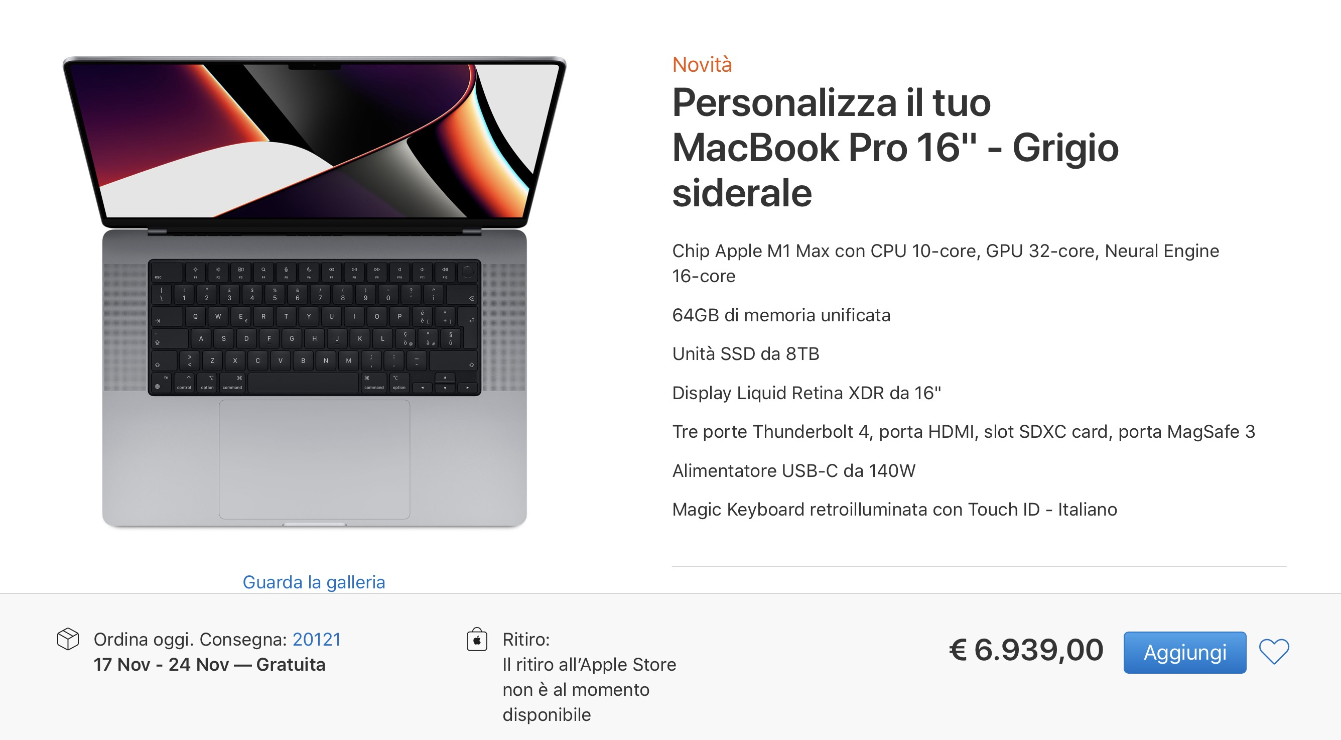Click the 64GB di memoria unificata text
This screenshot has width=1341, height=740.
781,315
